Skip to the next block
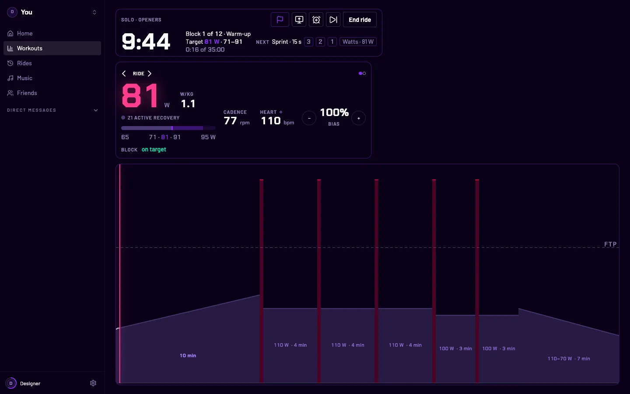This screenshot has width=630, height=394. tap(333, 20)
